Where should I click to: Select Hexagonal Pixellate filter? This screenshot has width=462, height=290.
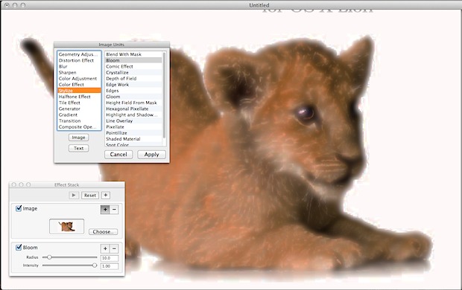pyautogui.click(x=133, y=109)
